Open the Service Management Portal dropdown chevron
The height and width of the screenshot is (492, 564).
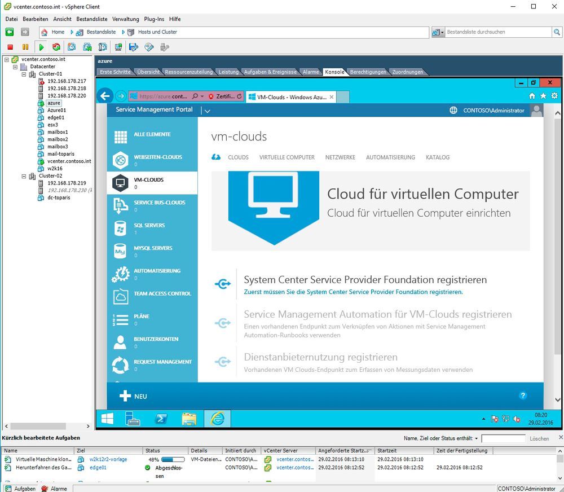tap(206, 111)
